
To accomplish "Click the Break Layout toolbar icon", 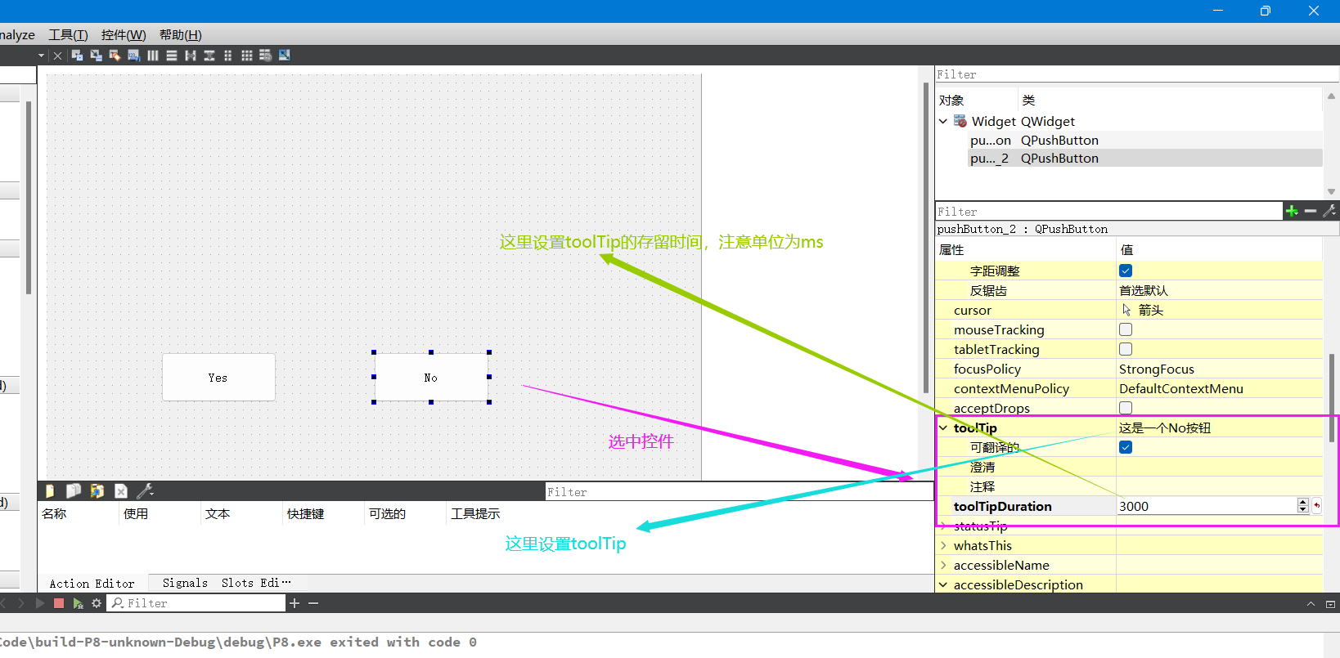I will (266, 56).
